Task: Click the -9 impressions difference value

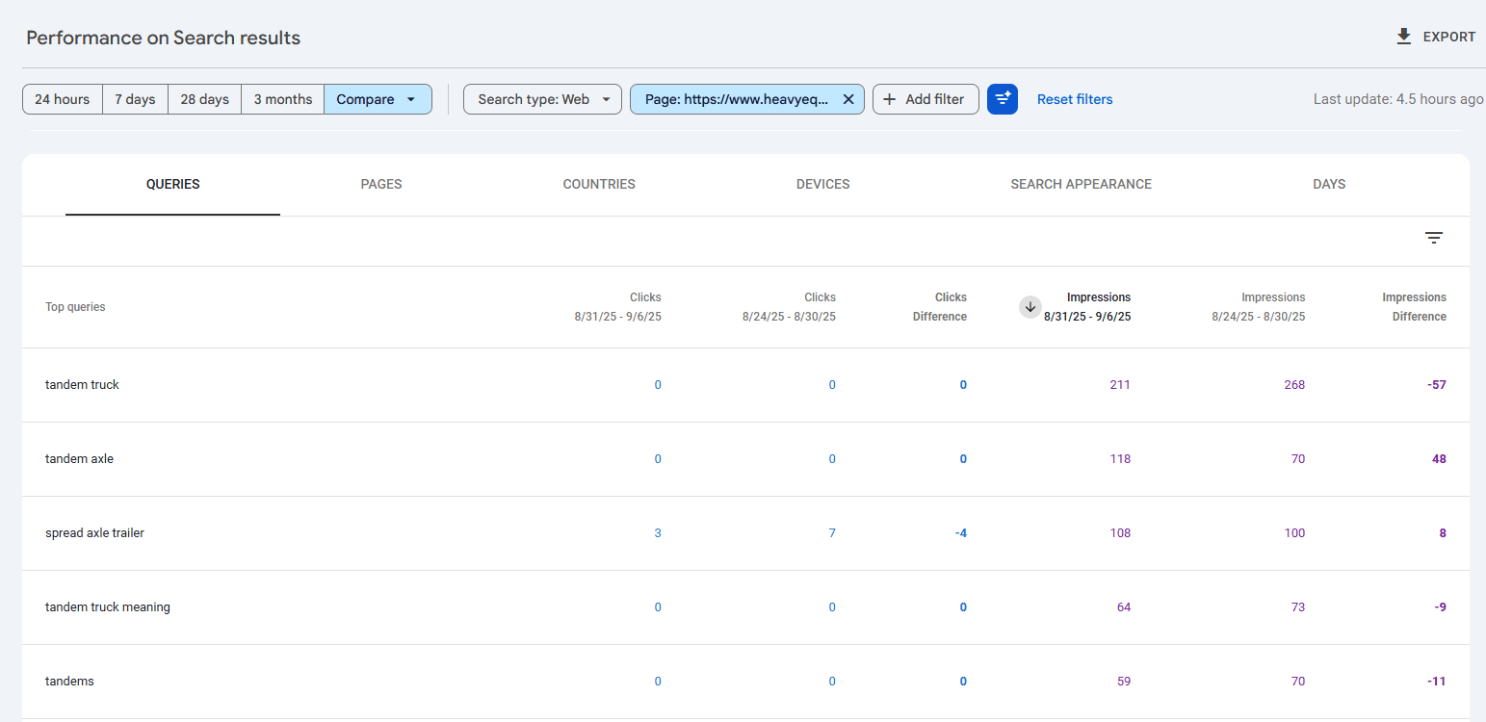Action: (x=1440, y=607)
